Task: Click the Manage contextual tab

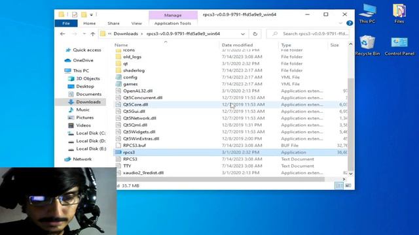Action: (173, 15)
